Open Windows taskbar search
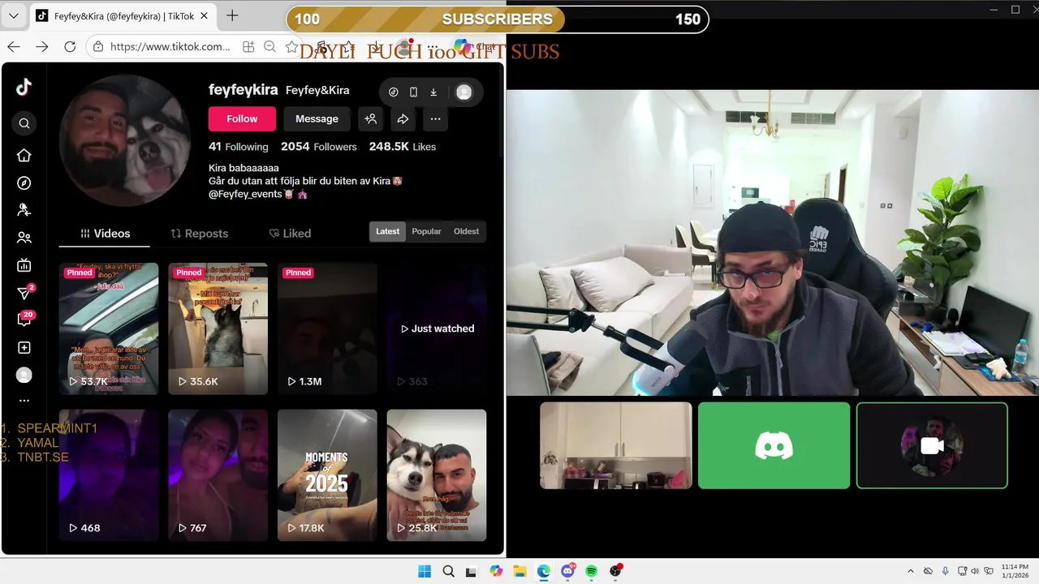Viewport: 1039px width, 584px height. coord(449,571)
